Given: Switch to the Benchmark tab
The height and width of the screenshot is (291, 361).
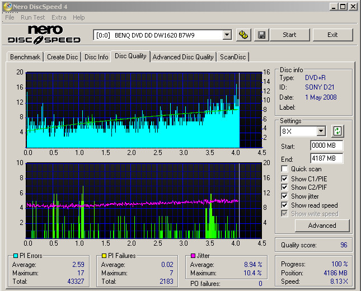Looking at the screenshot, I should point(25,57).
